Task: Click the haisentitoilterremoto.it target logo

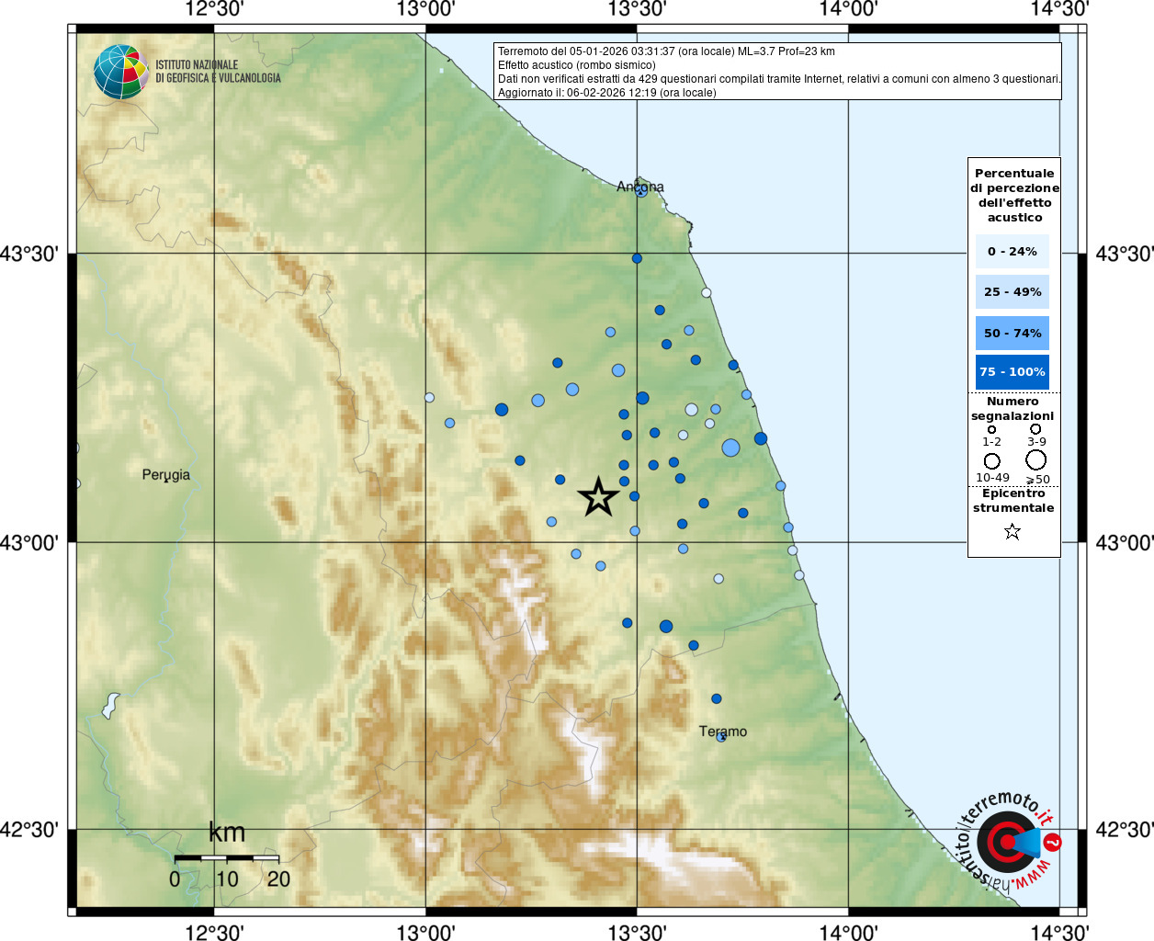Action: pyautogui.click(x=1007, y=842)
